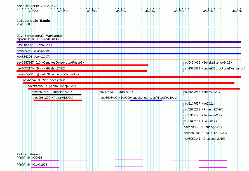Select the dgv2469n106 dark purple bar
The image size is (249, 171).
(129, 42)
